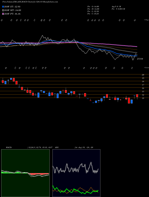
Task: Select the DOW MT value label
Action: (x=13, y=10)
